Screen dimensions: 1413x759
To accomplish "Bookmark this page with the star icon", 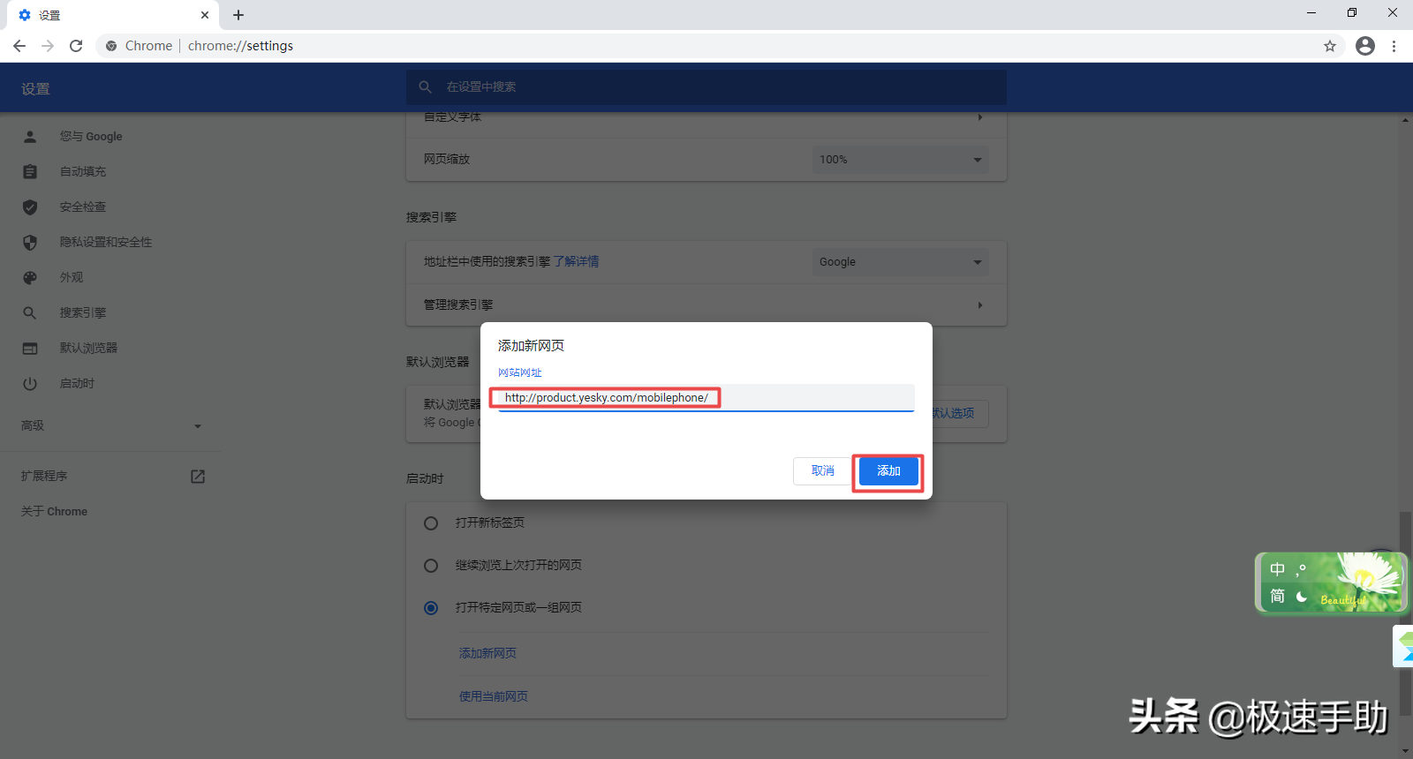I will (1330, 46).
